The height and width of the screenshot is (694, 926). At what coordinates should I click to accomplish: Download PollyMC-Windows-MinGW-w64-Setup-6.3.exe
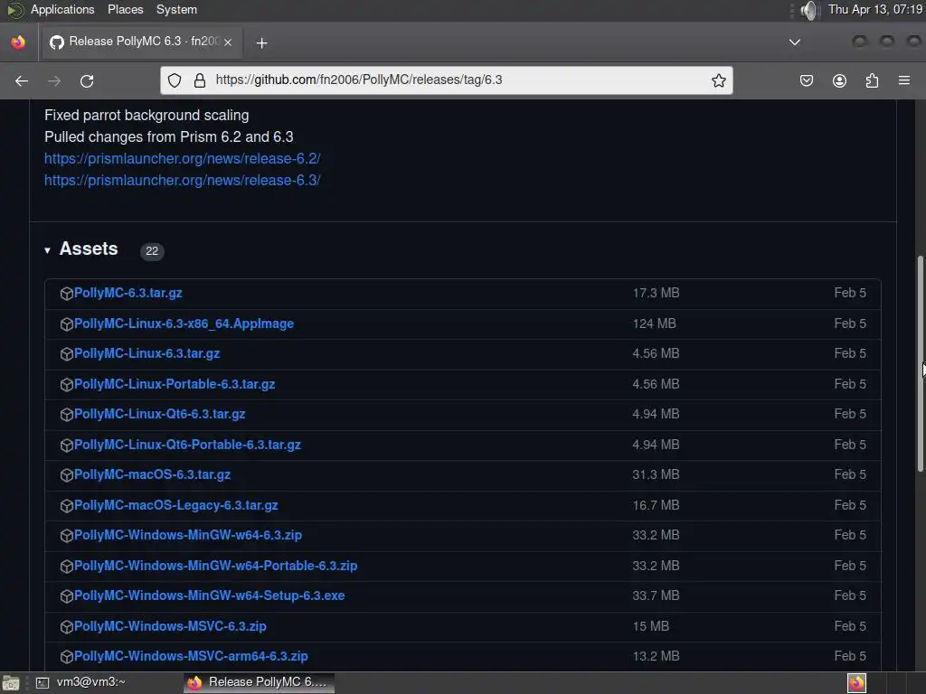pos(209,596)
